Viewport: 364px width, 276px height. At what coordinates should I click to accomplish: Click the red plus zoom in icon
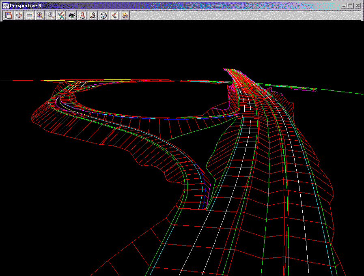[x=19, y=15]
